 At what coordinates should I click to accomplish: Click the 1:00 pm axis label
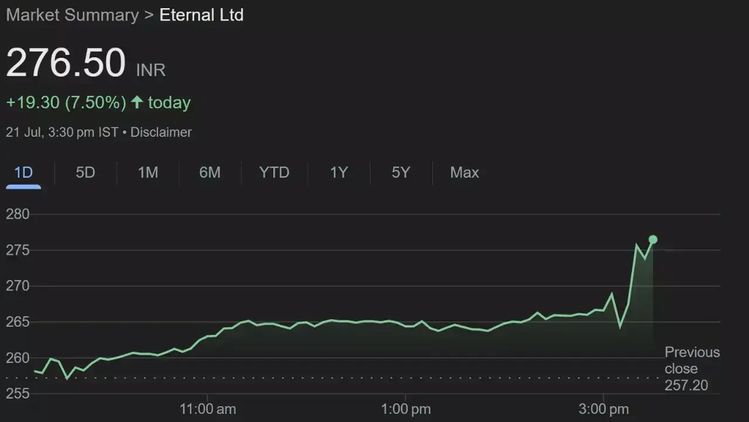406,409
